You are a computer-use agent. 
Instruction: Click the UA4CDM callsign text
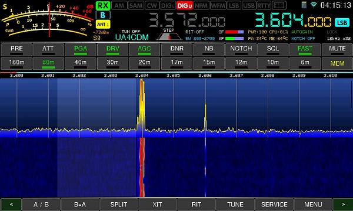(132, 38)
